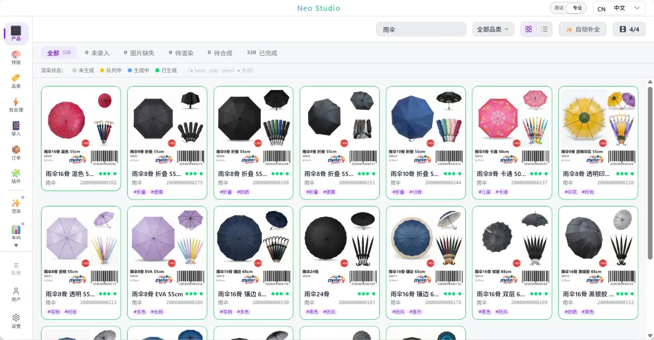This screenshot has height=340, width=654.
Task: Click the #卡通 tag
Action: pos(502,192)
